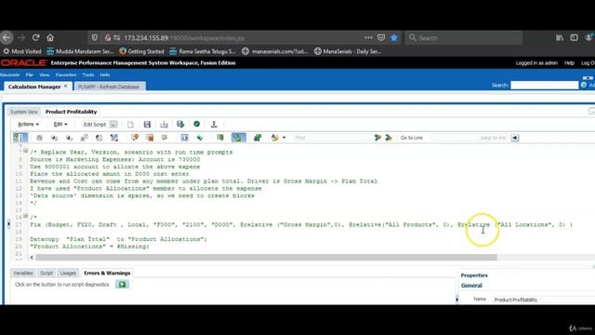Click the browser Reload button
This screenshot has height=335, width=595.
35,37
